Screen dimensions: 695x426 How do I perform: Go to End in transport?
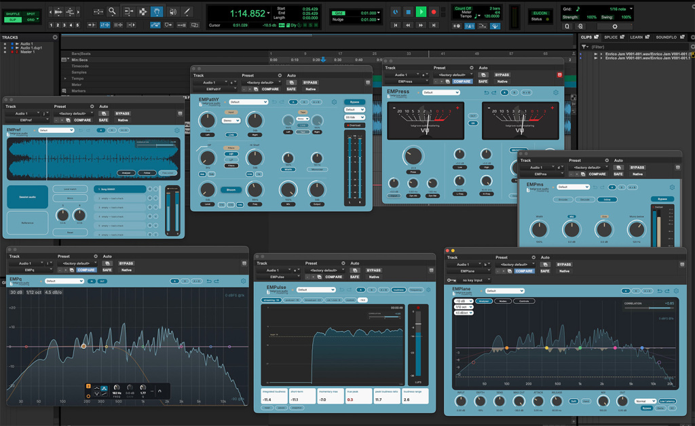434,25
